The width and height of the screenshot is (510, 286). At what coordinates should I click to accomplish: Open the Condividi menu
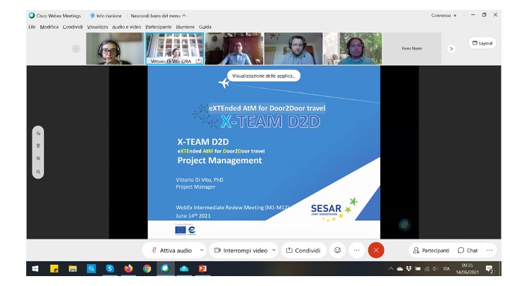click(73, 27)
